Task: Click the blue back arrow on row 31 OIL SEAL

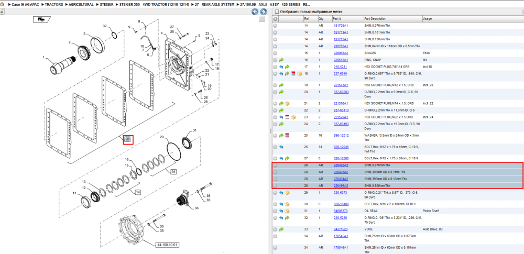Action: [281, 211]
